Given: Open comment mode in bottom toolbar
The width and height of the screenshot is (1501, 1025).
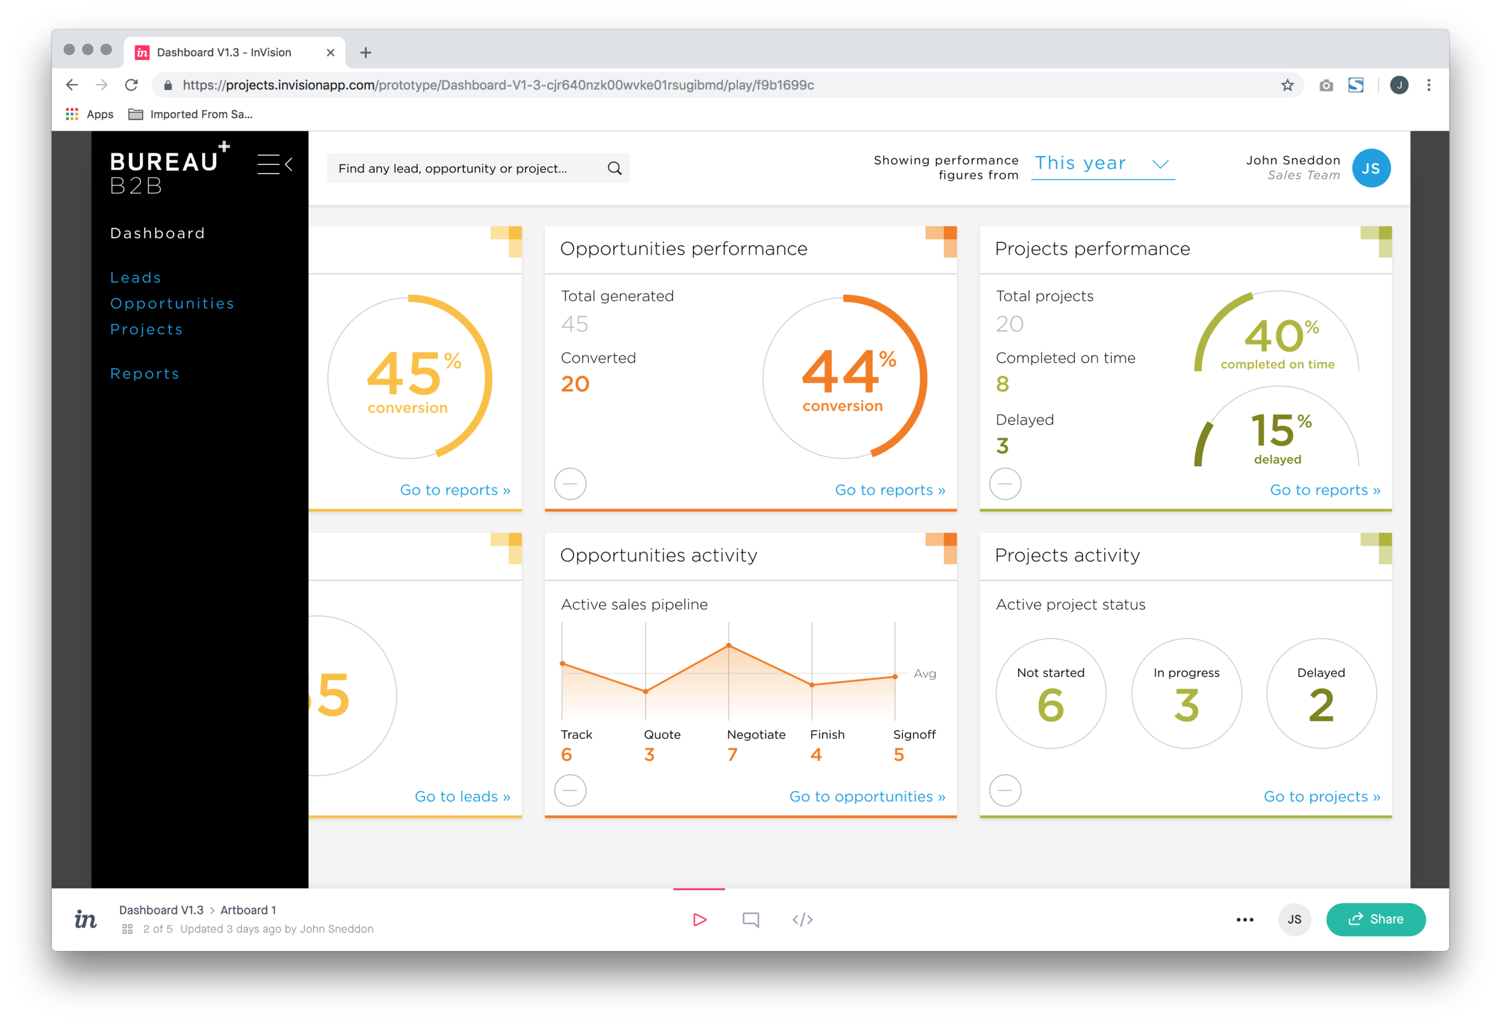Looking at the screenshot, I should pos(750,919).
